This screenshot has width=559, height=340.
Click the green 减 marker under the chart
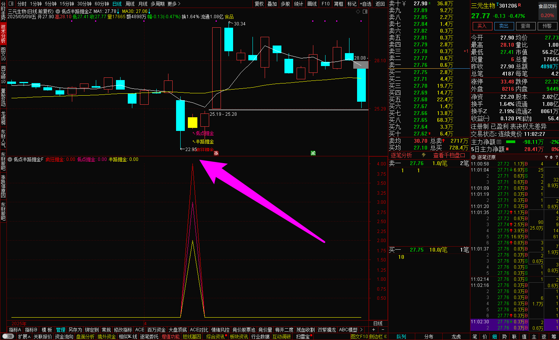tap(313, 153)
